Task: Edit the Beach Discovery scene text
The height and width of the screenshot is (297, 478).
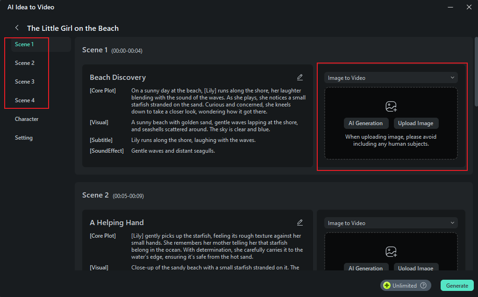Action: click(300, 78)
